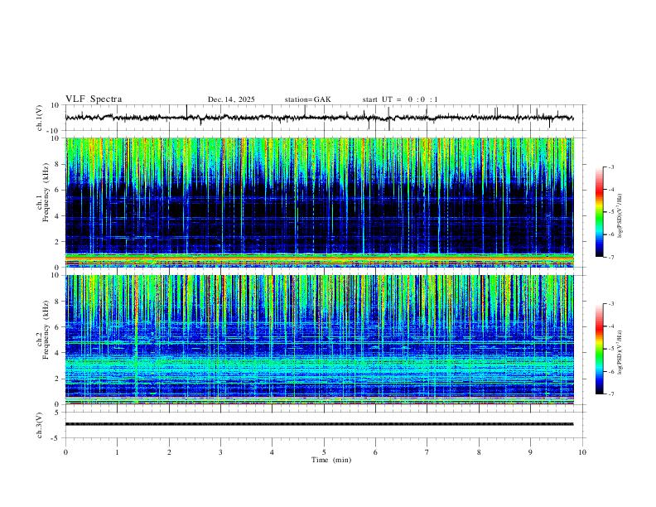Click the "6" kHz tick on ch.1 spectrogram axis
656x507 pixels.
click(x=58, y=190)
